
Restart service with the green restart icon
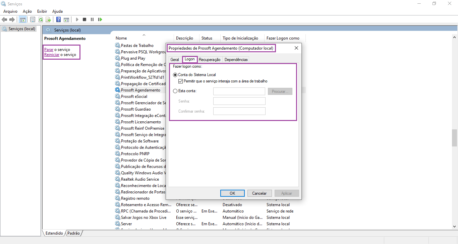pos(100,19)
